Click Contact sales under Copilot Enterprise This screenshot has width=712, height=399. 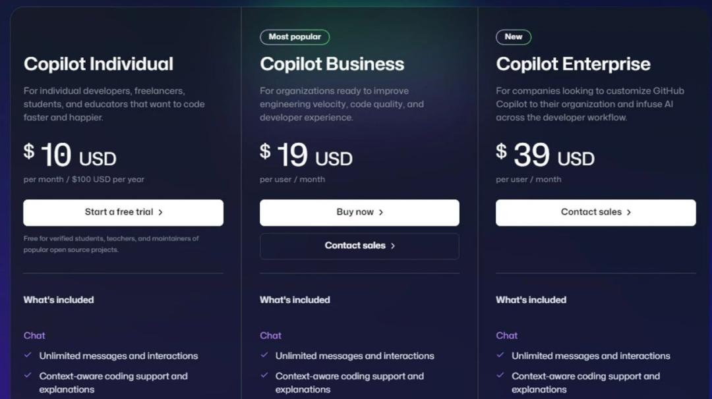click(596, 212)
